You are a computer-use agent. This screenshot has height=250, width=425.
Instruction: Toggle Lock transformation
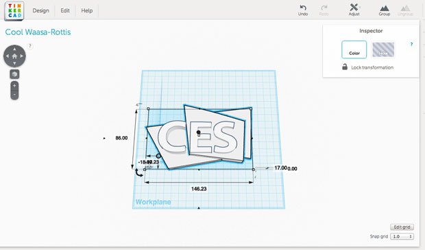coord(368,67)
